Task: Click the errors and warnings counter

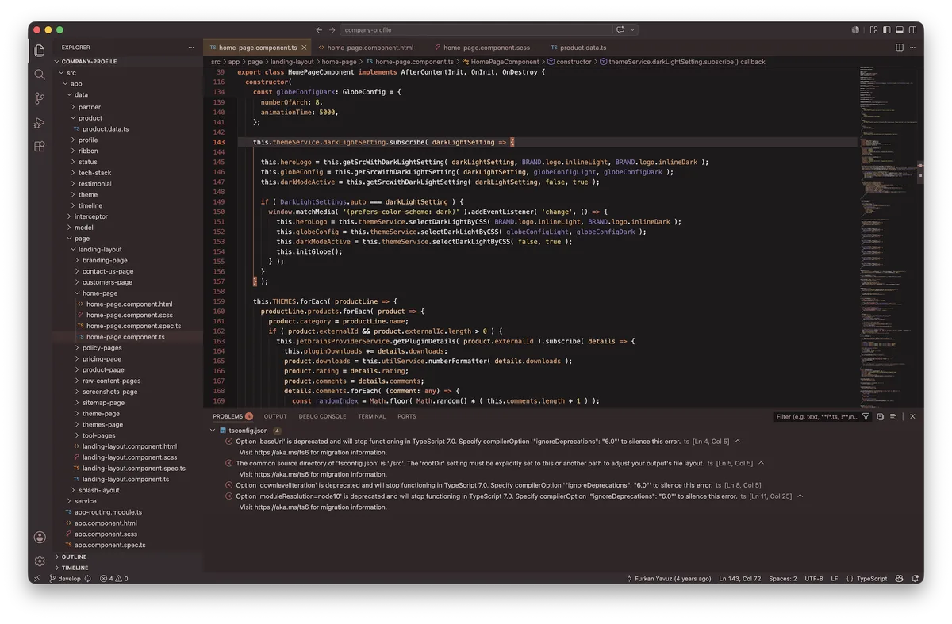Action: coord(113,579)
